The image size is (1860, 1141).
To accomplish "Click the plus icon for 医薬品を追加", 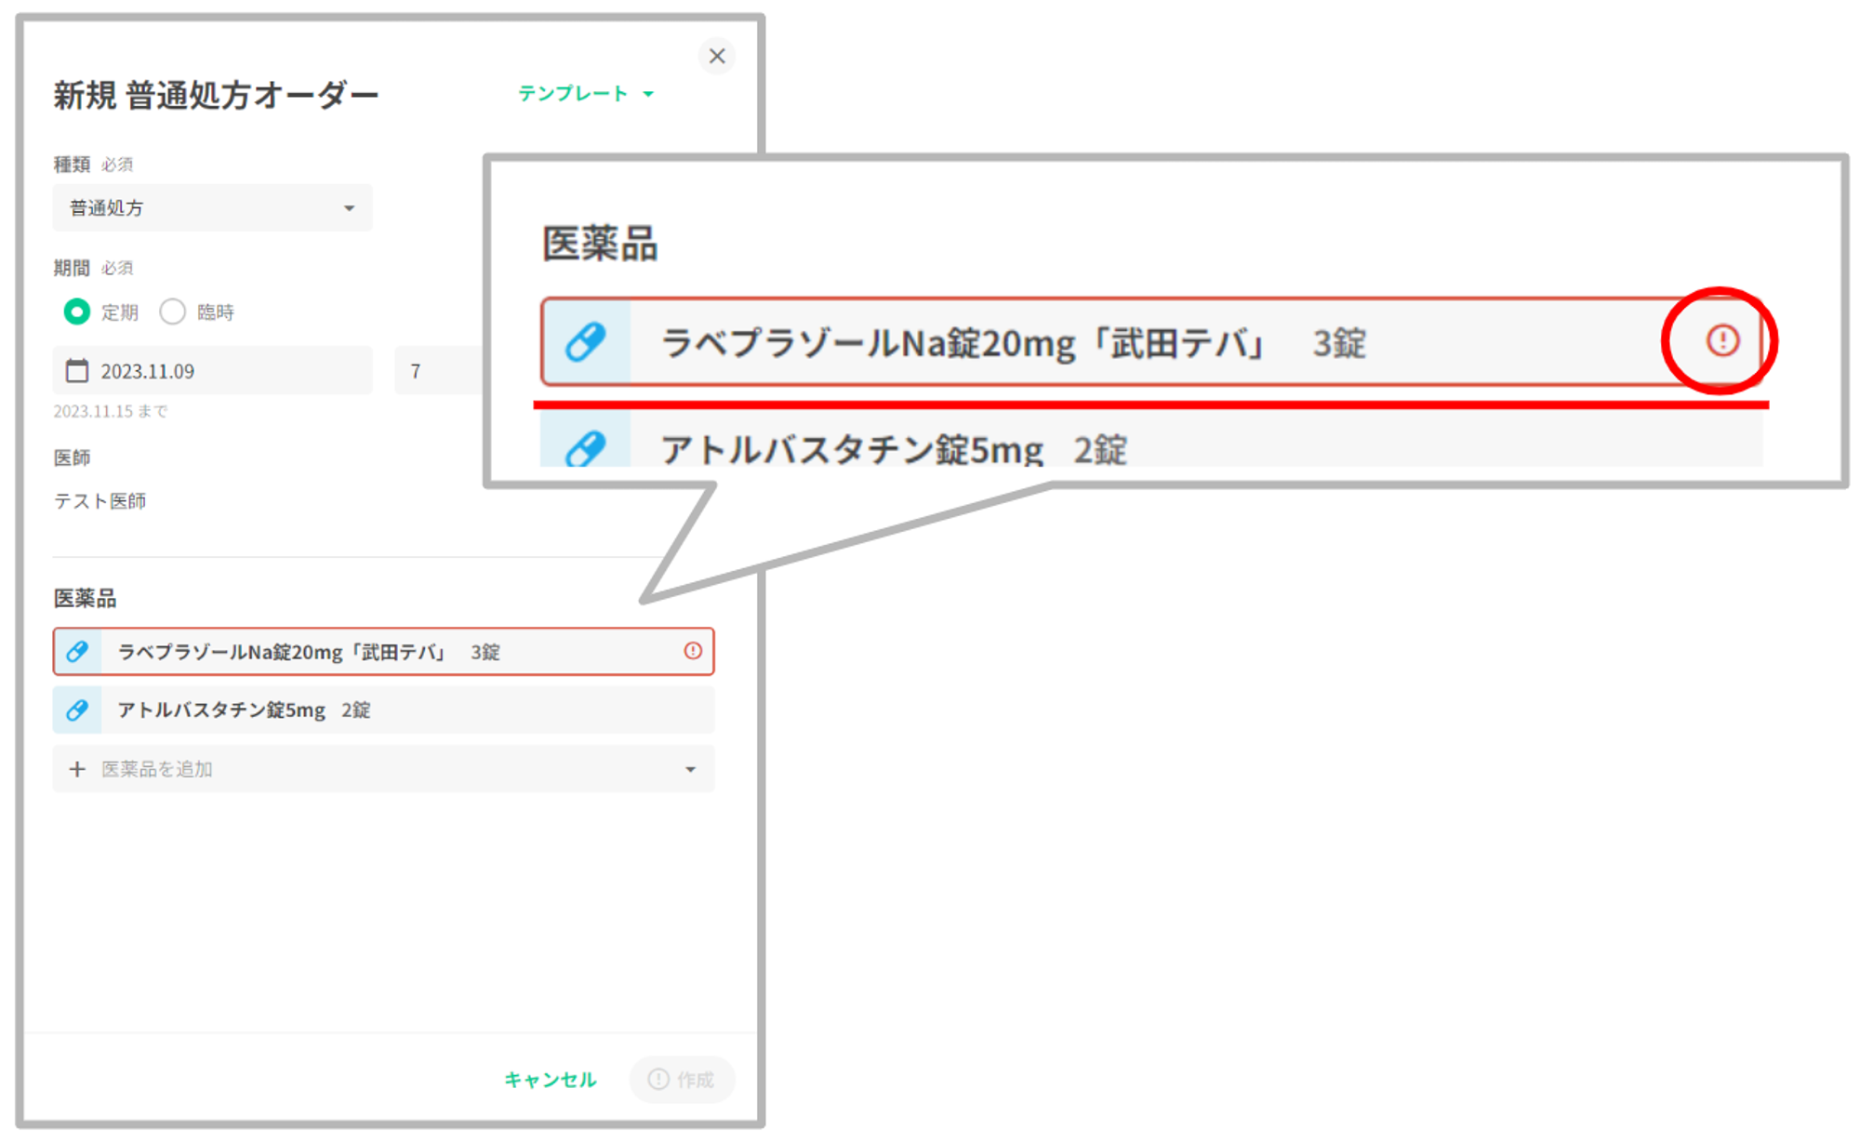I will coord(77,769).
